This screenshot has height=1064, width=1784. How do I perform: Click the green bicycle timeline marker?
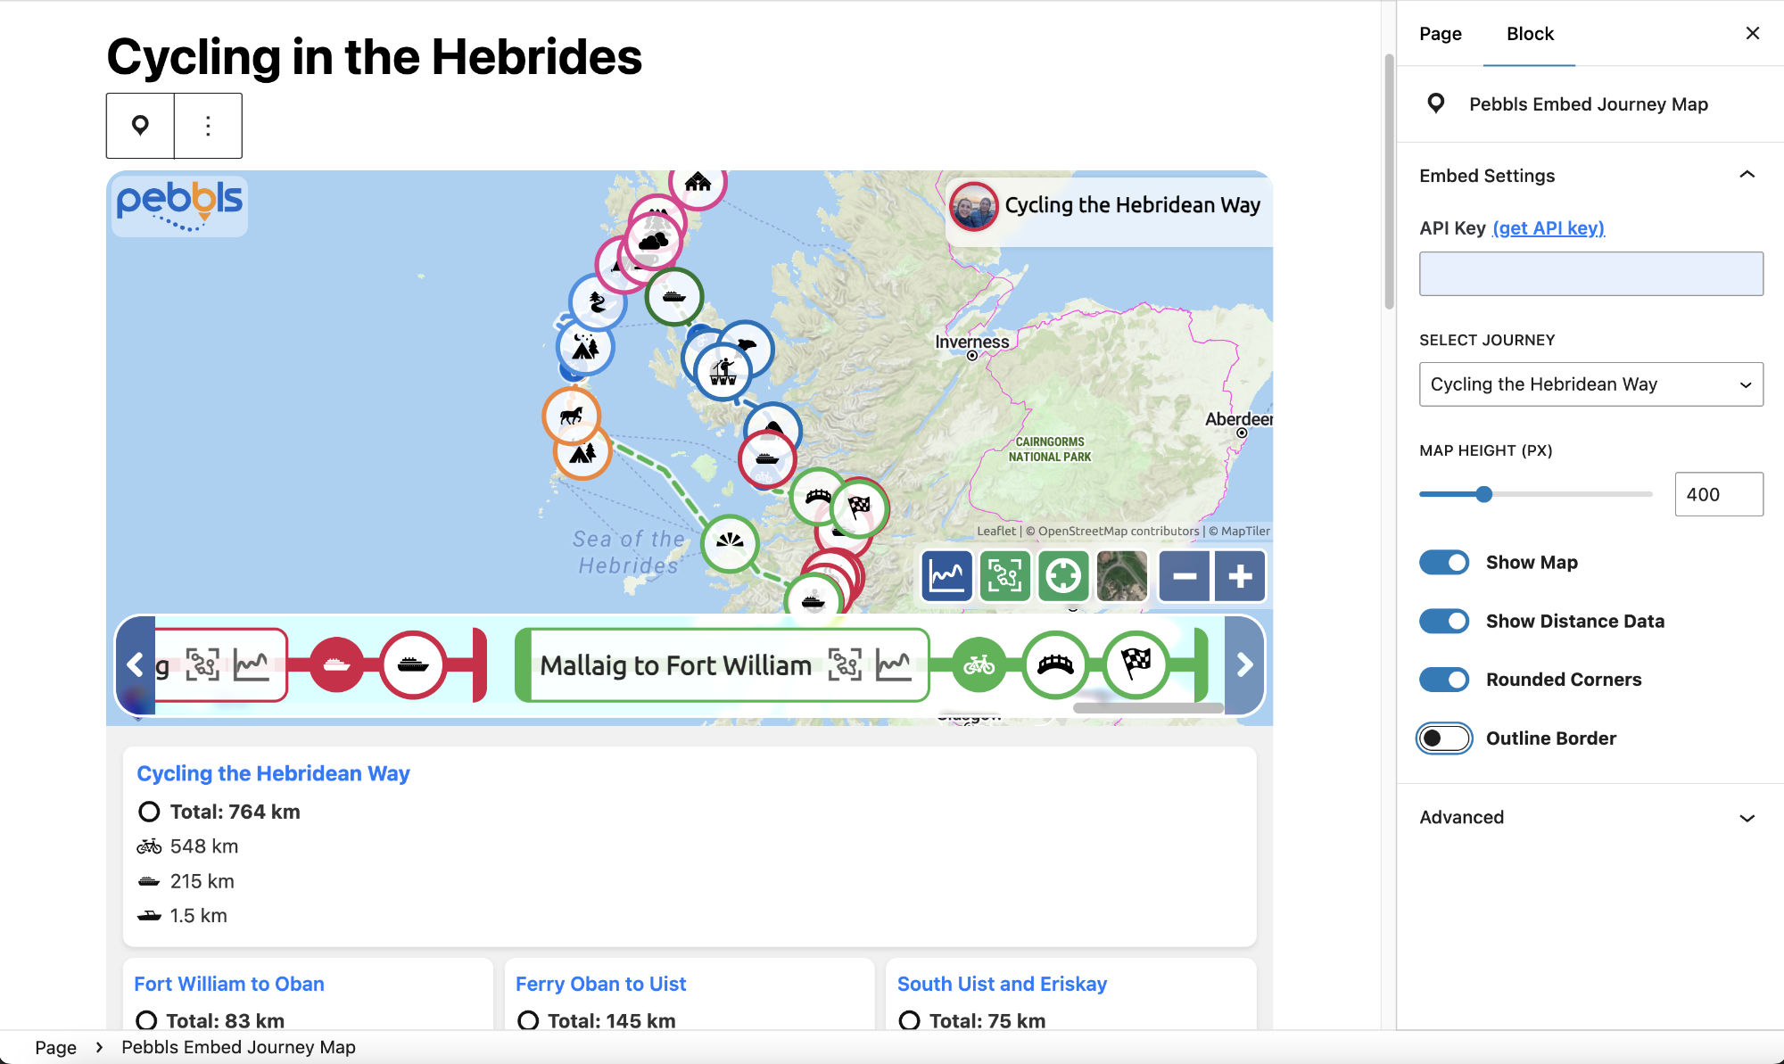pyautogui.click(x=979, y=664)
